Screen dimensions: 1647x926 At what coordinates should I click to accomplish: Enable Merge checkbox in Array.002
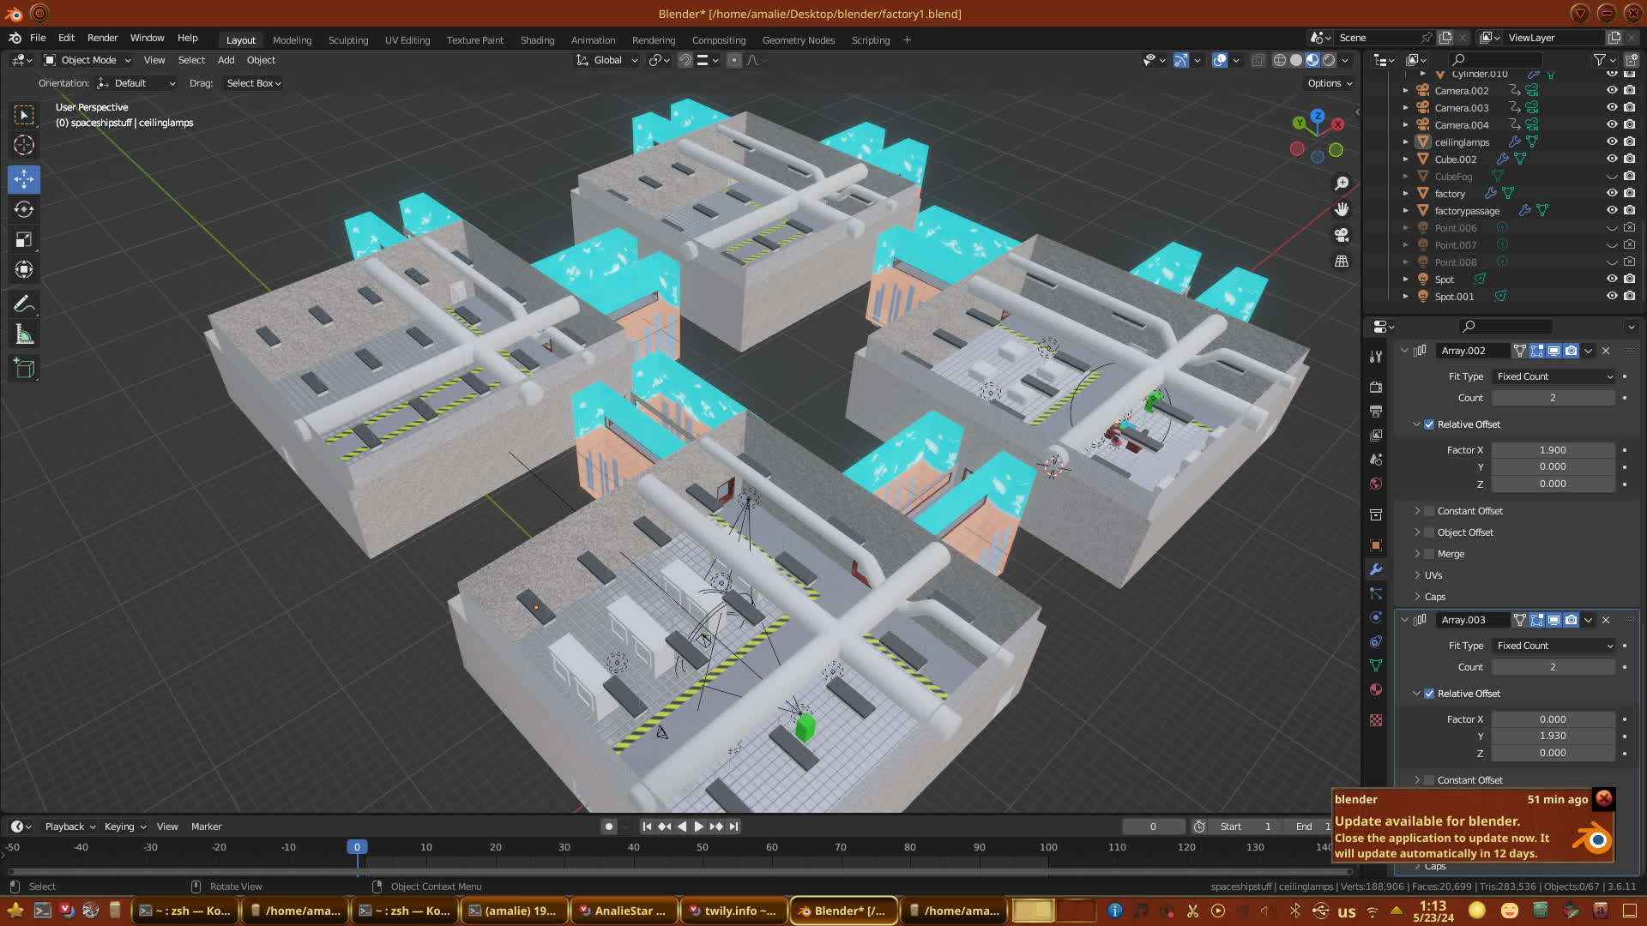(x=1429, y=554)
